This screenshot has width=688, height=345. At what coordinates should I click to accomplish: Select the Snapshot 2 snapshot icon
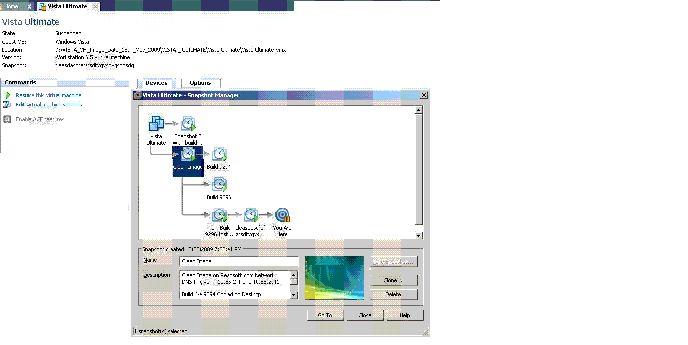click(188, 124)
